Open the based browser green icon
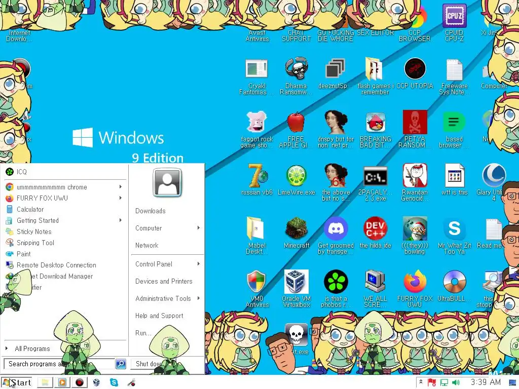Screen dimensions: 519x389 coord(454,122)
